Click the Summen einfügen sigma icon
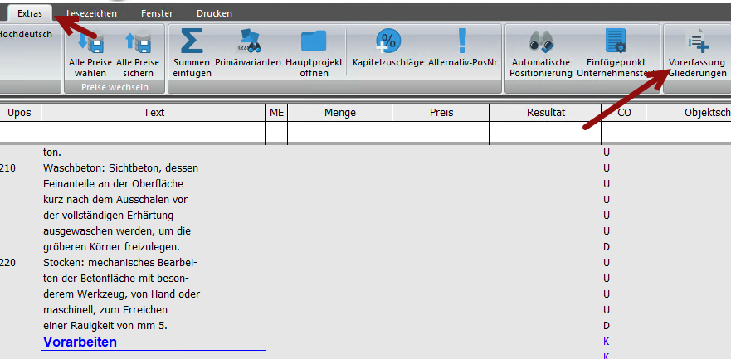The image size is (731, 359). pos(192,41)
